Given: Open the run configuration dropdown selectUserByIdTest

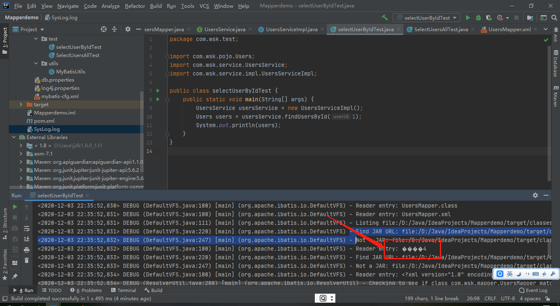Looking at the screenshot, I should click(427, 18).
